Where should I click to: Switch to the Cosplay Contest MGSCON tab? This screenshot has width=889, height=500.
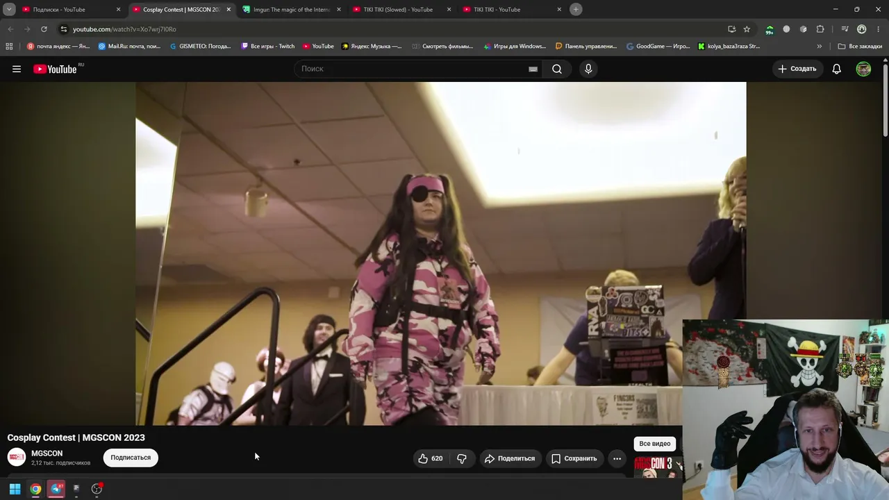point(182,10)
